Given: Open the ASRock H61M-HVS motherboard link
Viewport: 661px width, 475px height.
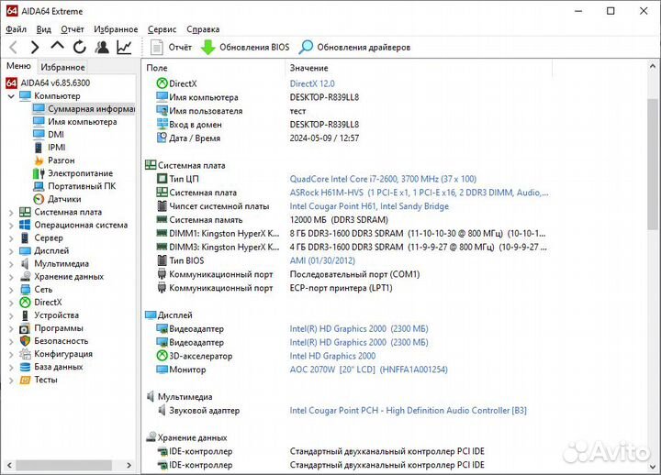Looking at the screenshot, I should click(419, 193).
